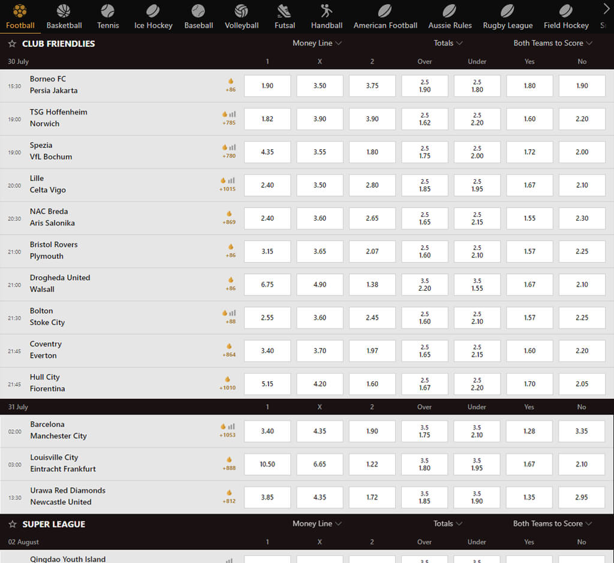
Task: Favorite Club Friendlies with the star
Action: click(12, 43)
